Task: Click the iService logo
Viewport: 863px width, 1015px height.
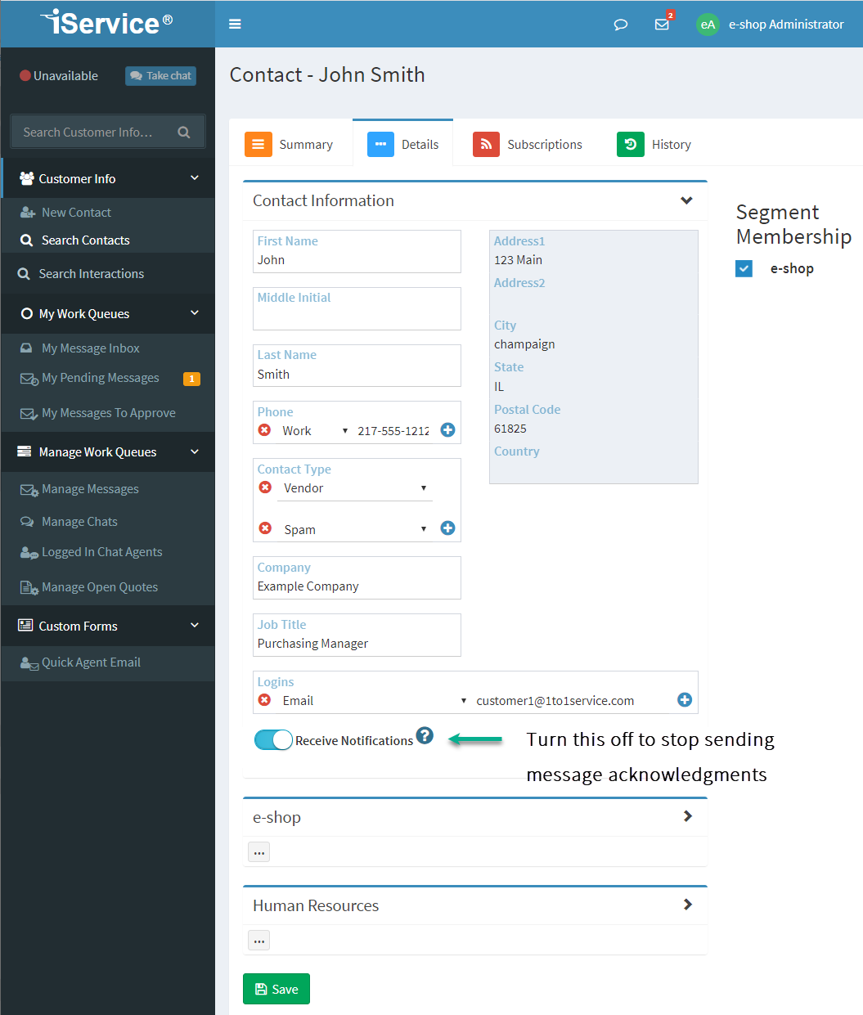Action: pos(107,23)
